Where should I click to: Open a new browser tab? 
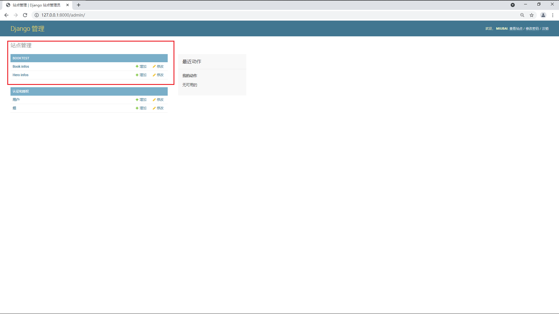tap(79, 5)
